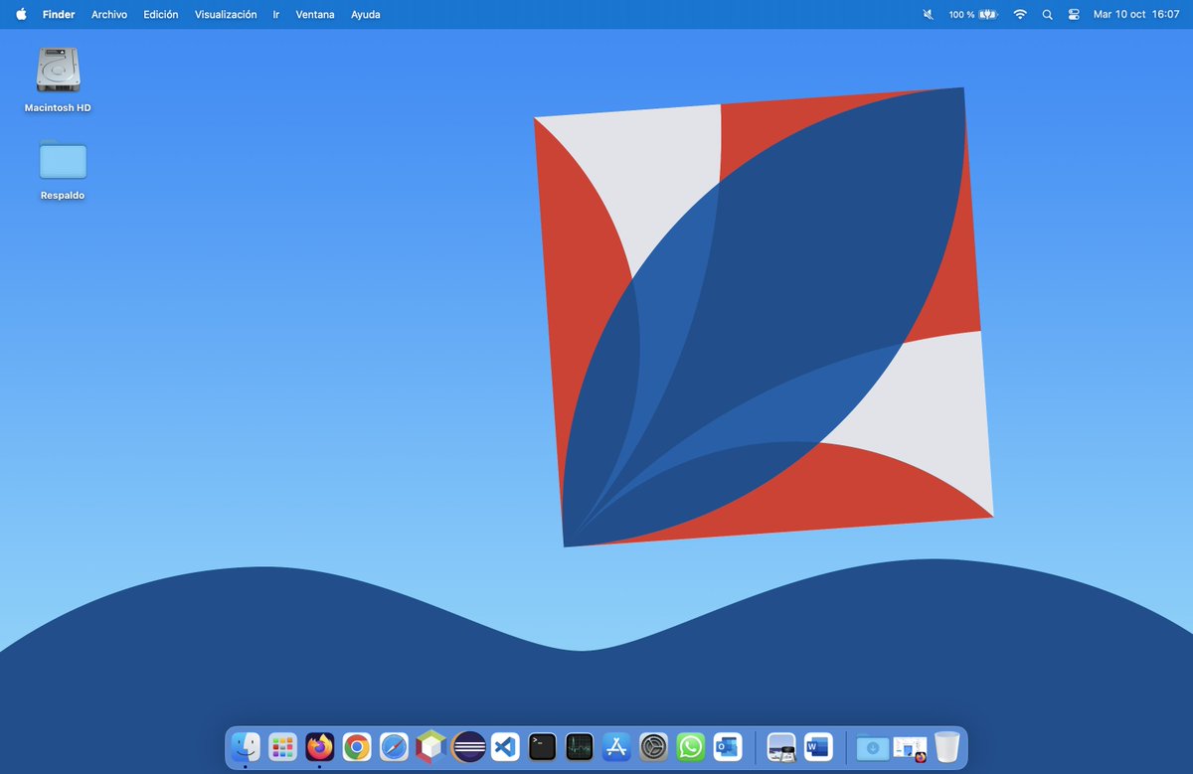
Task: Open Control Center in menu bar
Action: click(x=1074, y=15)
